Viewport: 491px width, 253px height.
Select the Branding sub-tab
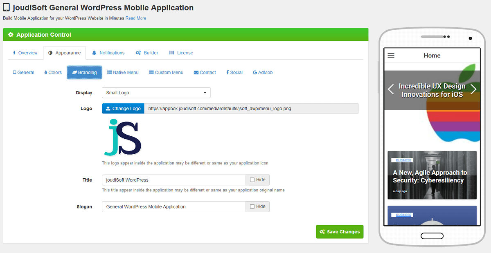84,72
